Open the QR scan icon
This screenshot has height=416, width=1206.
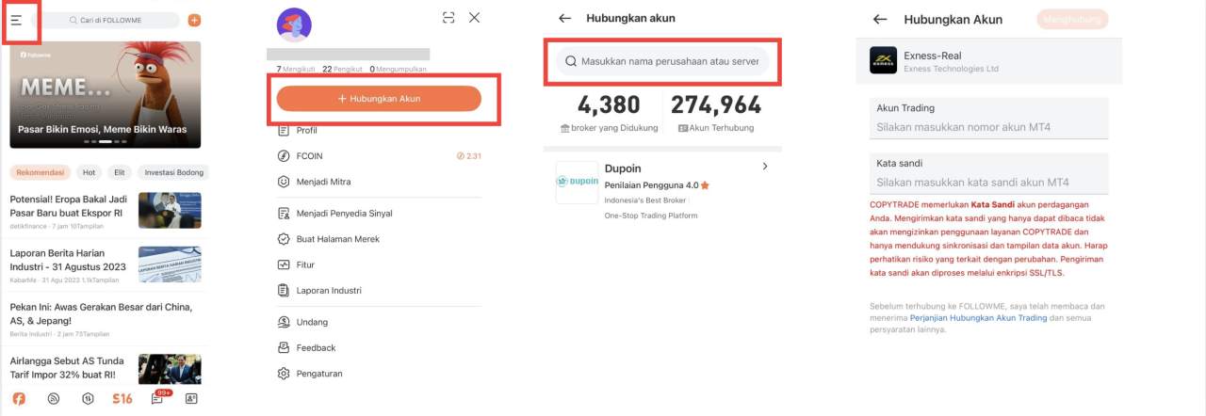click(448, 17)
